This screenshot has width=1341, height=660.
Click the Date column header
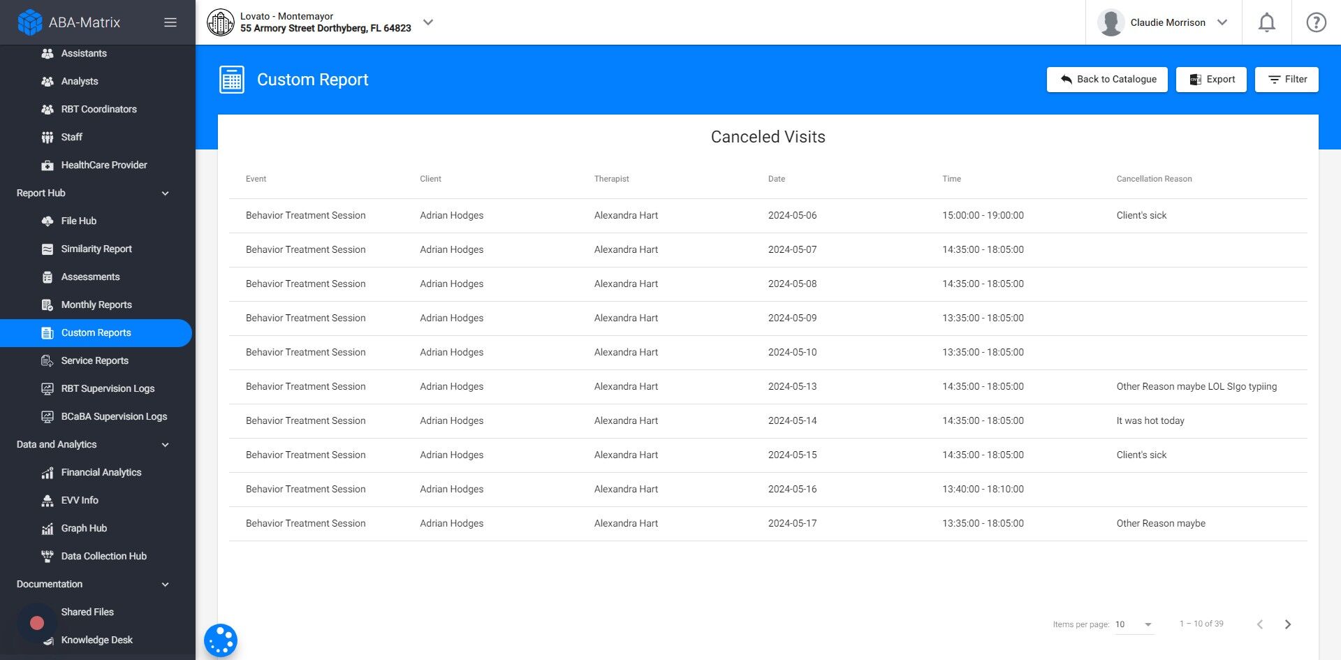point(777,179)
